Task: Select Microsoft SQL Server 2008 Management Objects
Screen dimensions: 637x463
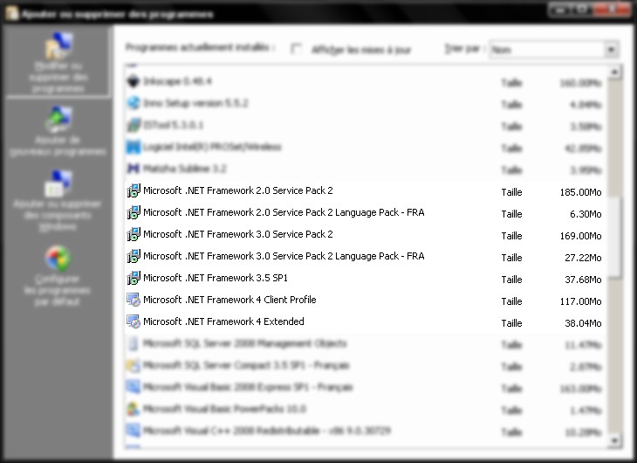Action: (244, 343)
